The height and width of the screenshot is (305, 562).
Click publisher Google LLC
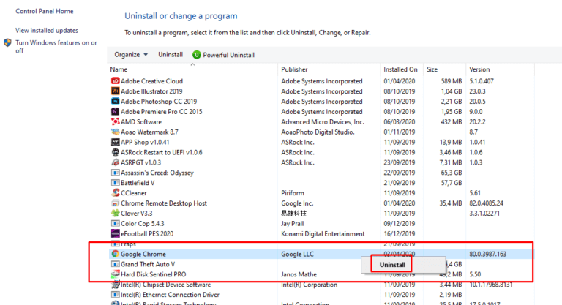(298, 254)
